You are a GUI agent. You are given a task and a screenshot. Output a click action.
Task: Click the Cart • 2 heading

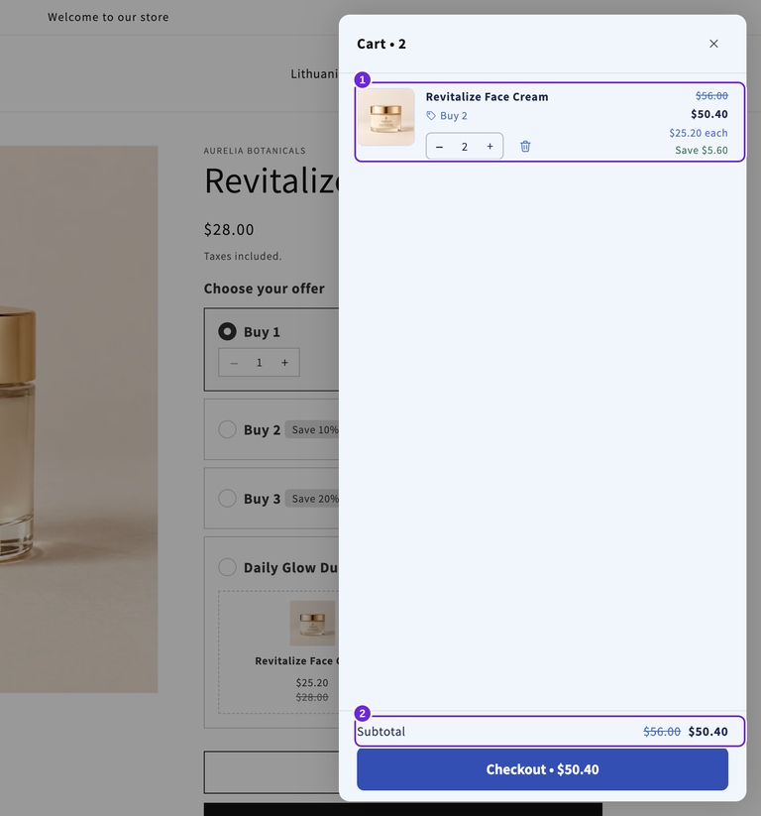(381, 44)
